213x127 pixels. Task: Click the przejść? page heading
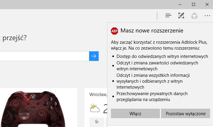[x=14, y=38]
